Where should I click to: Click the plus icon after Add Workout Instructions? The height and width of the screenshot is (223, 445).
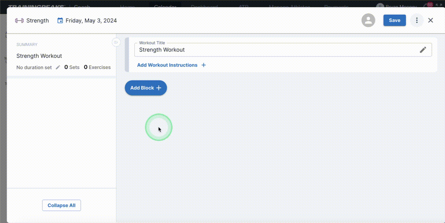pyautogui.click(x=204, y=65)
